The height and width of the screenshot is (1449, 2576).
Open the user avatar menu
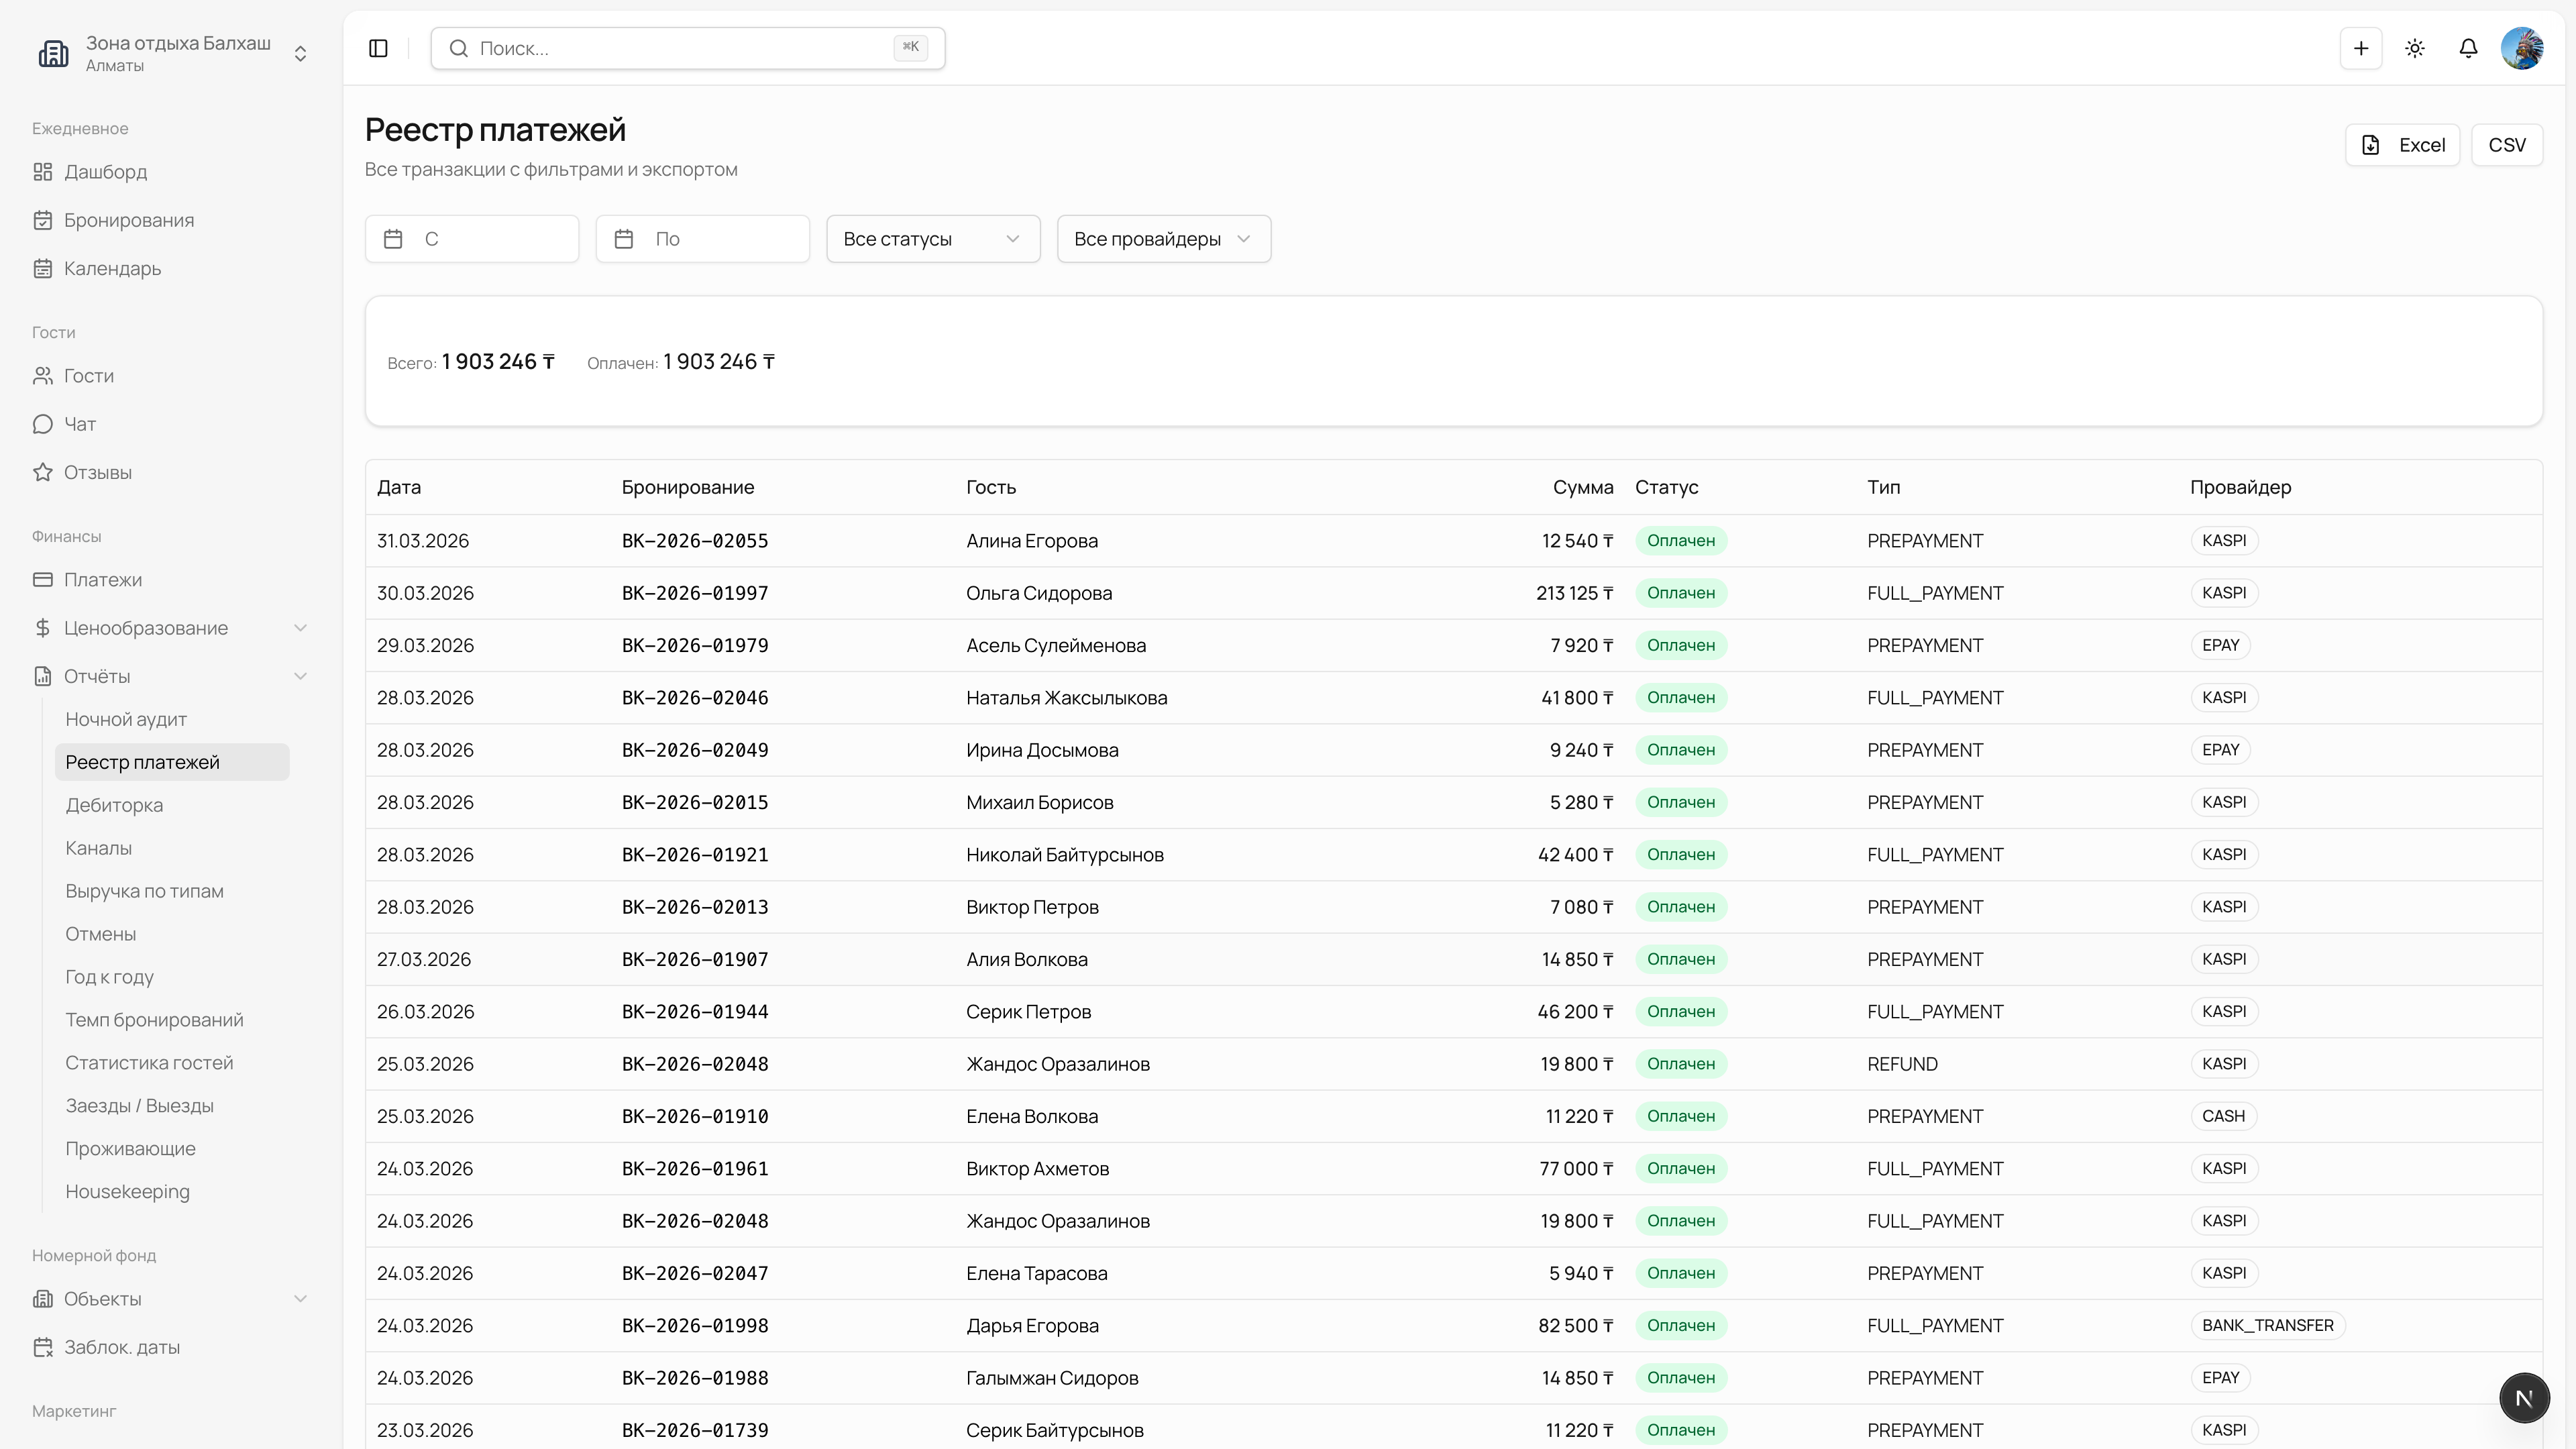coord(2522,48)
